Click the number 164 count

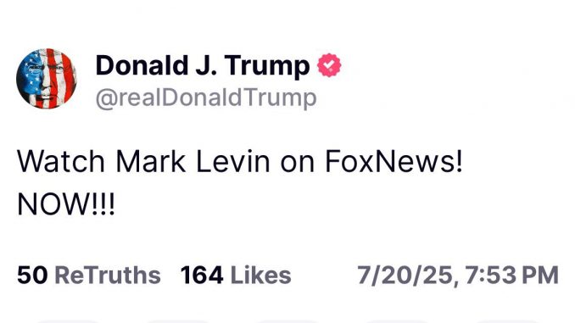point(202,276)
